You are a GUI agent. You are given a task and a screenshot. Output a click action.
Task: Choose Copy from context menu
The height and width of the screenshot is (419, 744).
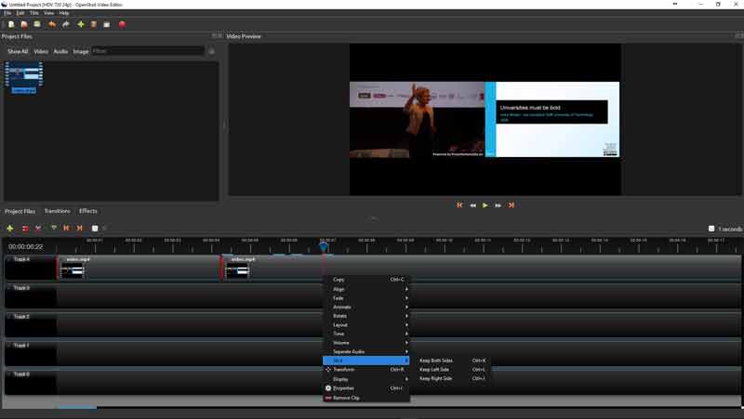point(366,280)
